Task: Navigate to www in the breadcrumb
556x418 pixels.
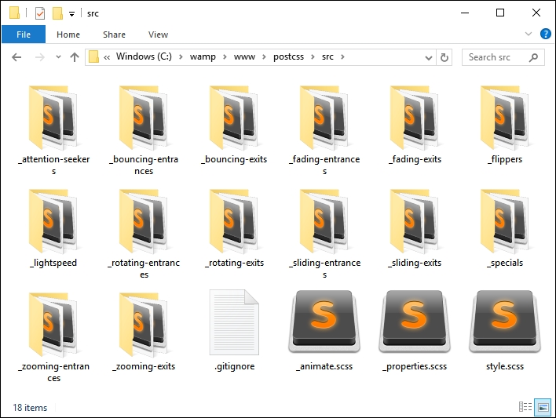Action: [x=244, y=56]
